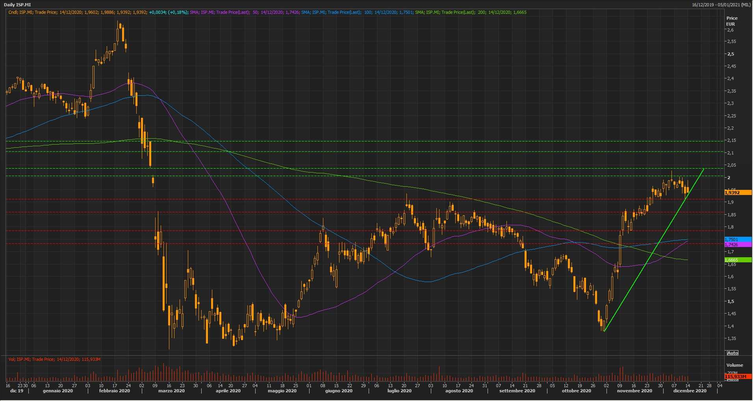
Task: Click the 2,5 price level on axis
Action: tap(731, 54)
